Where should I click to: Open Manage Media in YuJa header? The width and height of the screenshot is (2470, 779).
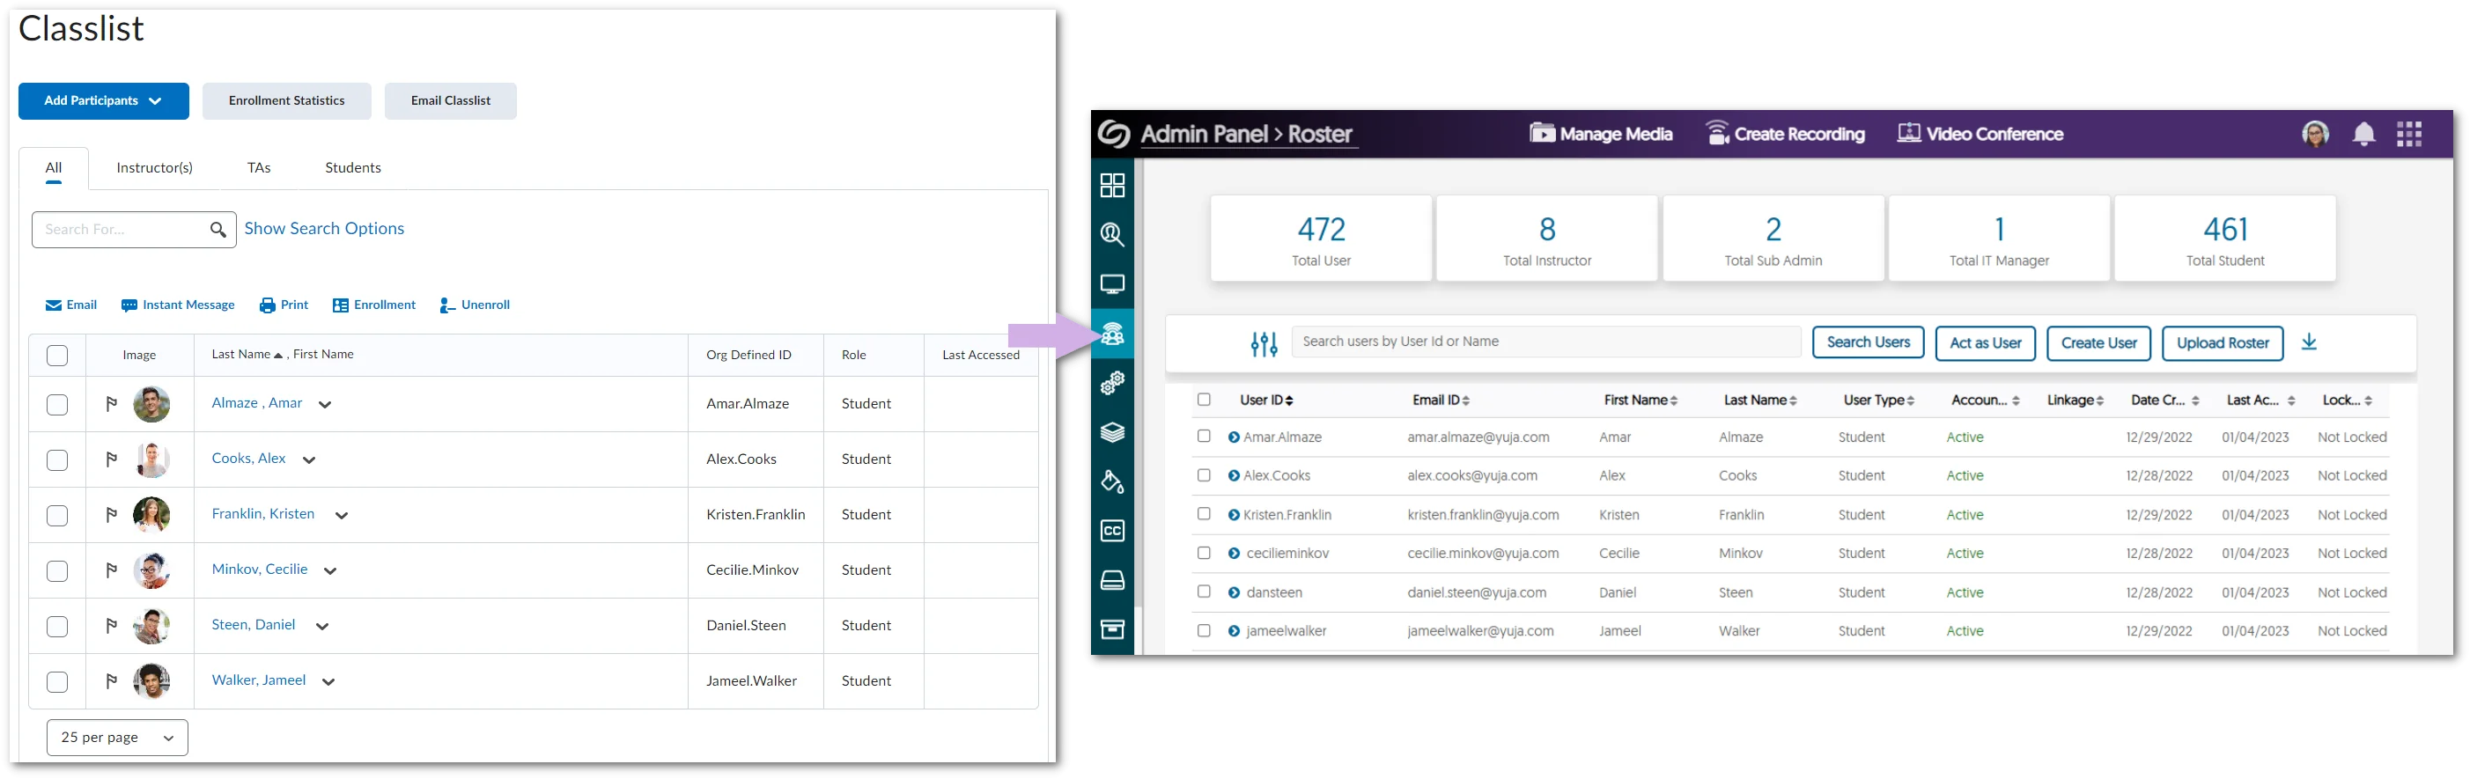coord(1601,134)
